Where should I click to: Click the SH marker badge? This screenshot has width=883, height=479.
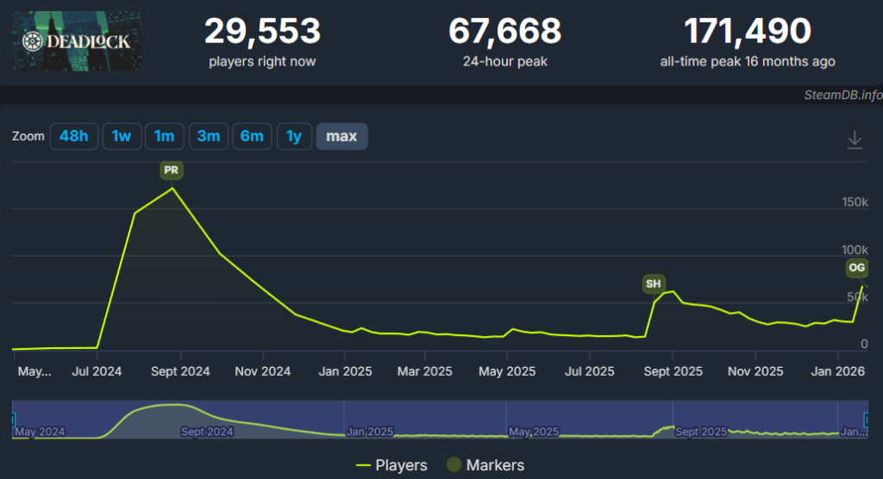654,283
